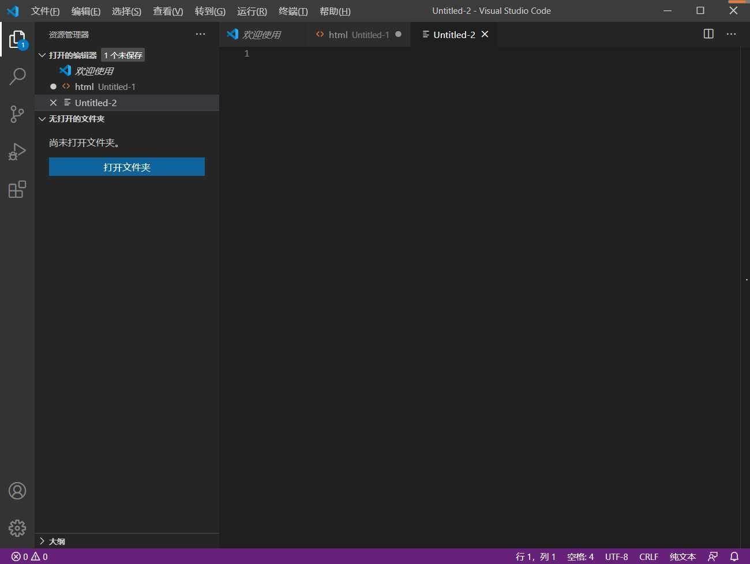
Task: Click the 打开文件夹 button
Action: coord(127,167)
